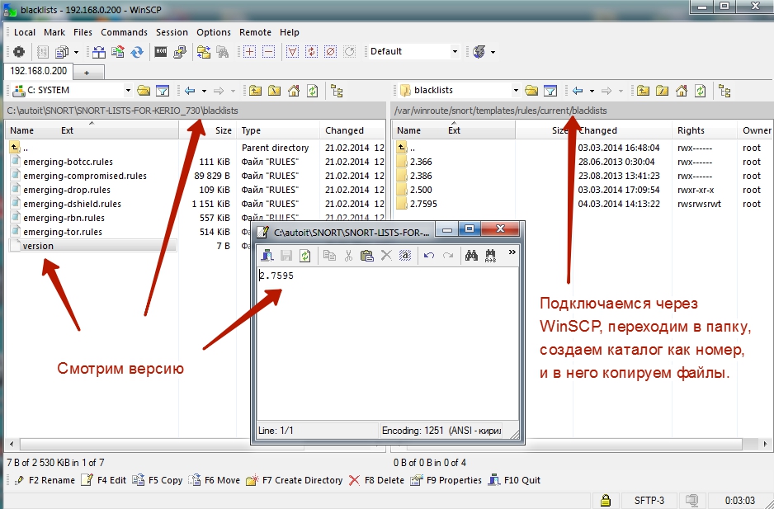Select the 2.7595 folder in remote panel

(422, 204)
